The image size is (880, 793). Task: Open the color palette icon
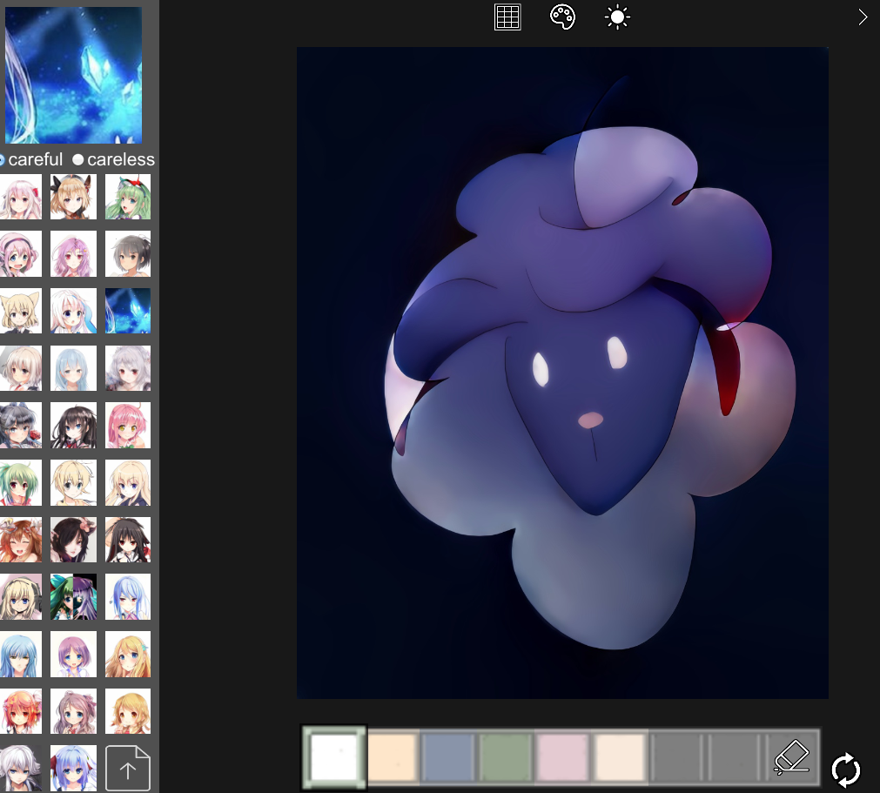(x=562, y=17)
